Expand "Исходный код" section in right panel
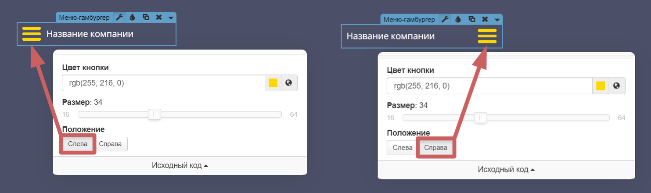Image resolution: width=651 pixels, height=193 pixels. coord(506,169)
